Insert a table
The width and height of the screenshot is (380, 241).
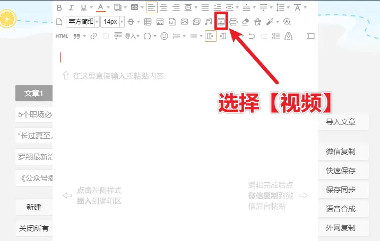pyautogui.click(x=148, y=22)
